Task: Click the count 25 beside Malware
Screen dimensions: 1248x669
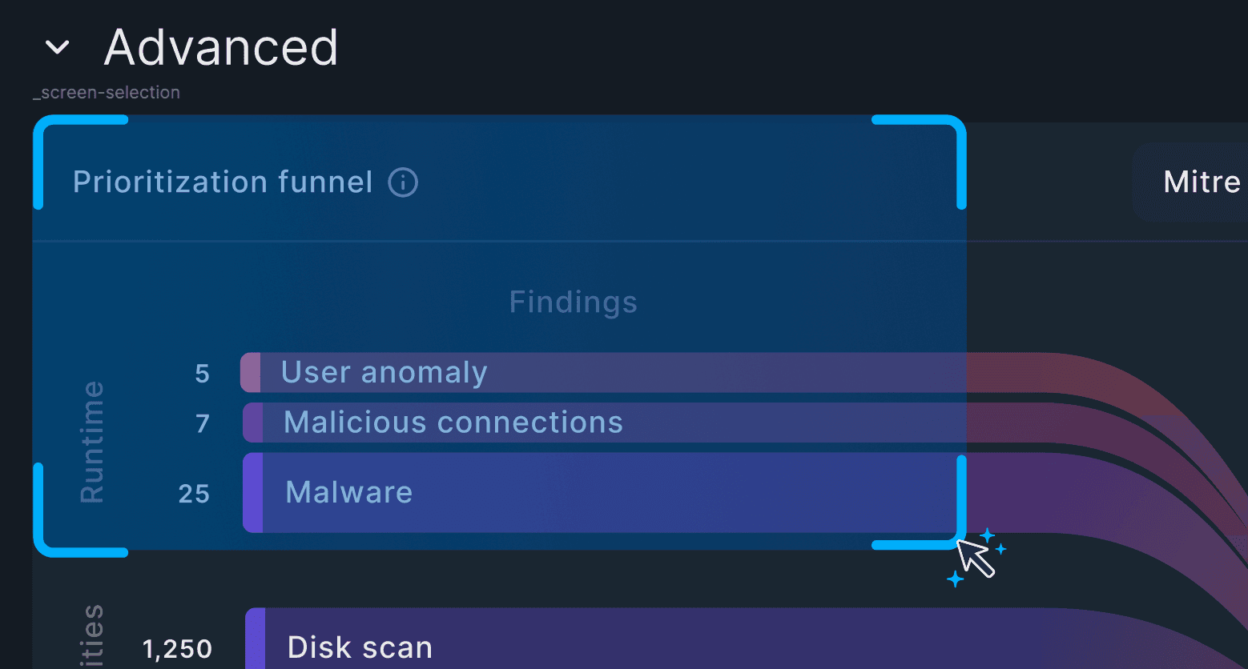Action: pyautogui.click(x=194, y=494)
